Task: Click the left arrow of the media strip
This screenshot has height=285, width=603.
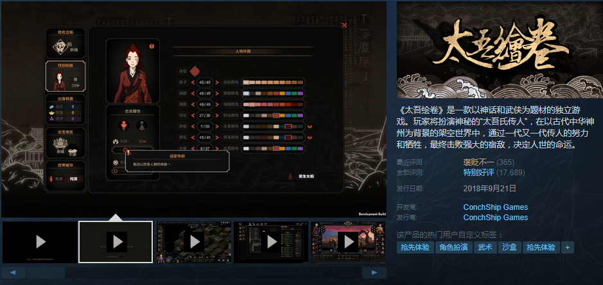Action: click(13, 273)
